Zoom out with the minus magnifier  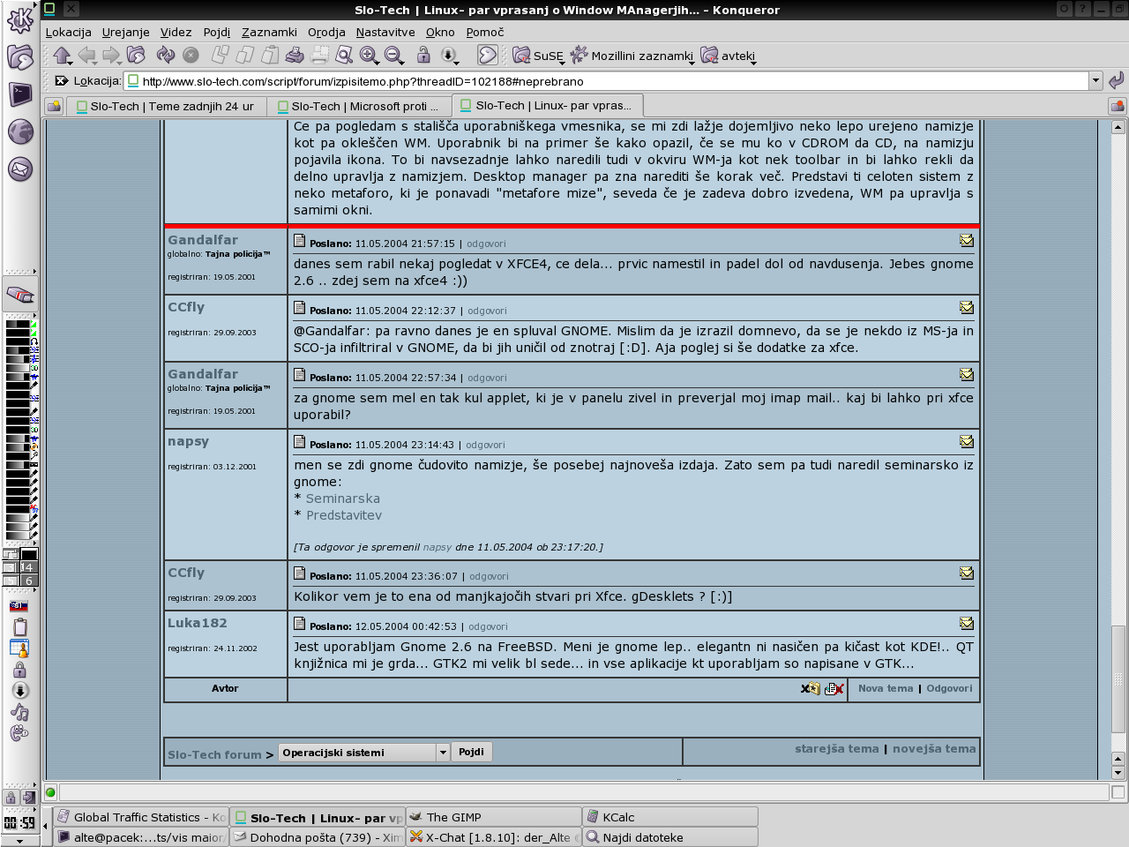pos(393,55)
